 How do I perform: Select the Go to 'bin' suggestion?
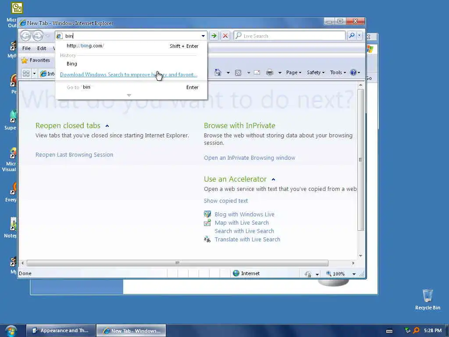[x=131, y=87]
